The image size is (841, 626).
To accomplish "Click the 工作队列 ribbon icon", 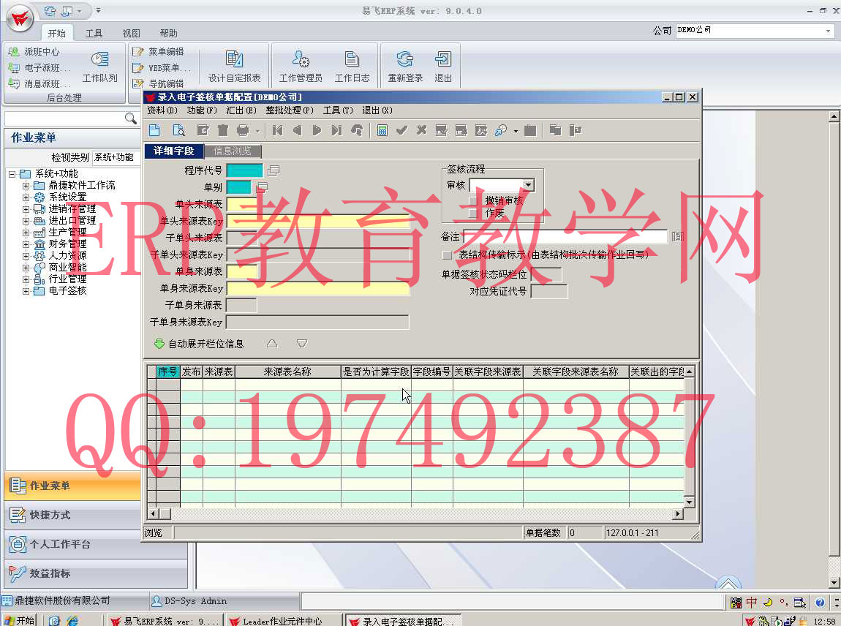I will click(x=100, y=67).
